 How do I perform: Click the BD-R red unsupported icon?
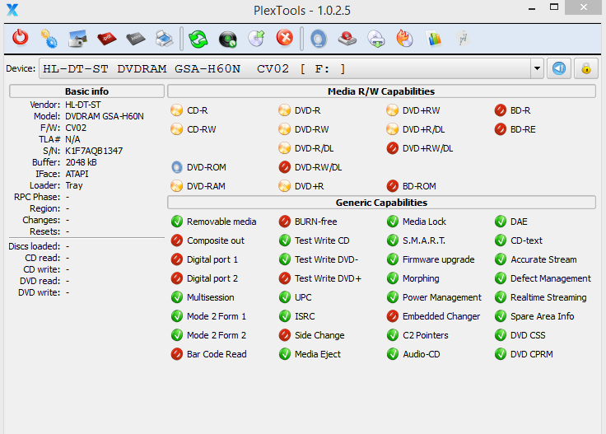pyautogui.click(x=500, y=110)
